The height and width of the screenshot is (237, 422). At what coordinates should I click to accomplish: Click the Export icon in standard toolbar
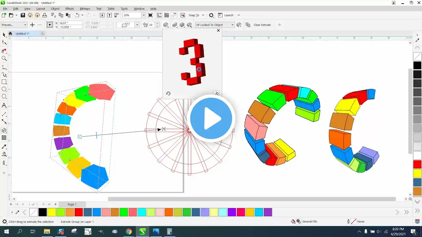tap(109, 15)
